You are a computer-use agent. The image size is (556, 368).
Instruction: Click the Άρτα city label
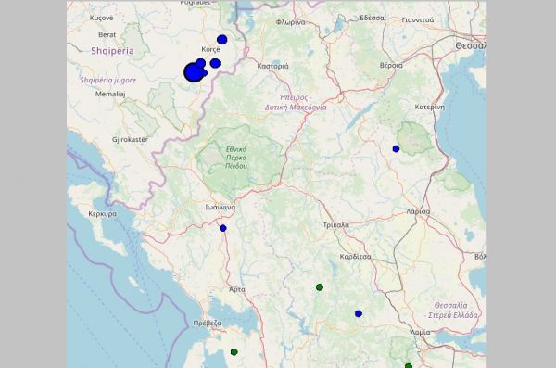point(237,289)
